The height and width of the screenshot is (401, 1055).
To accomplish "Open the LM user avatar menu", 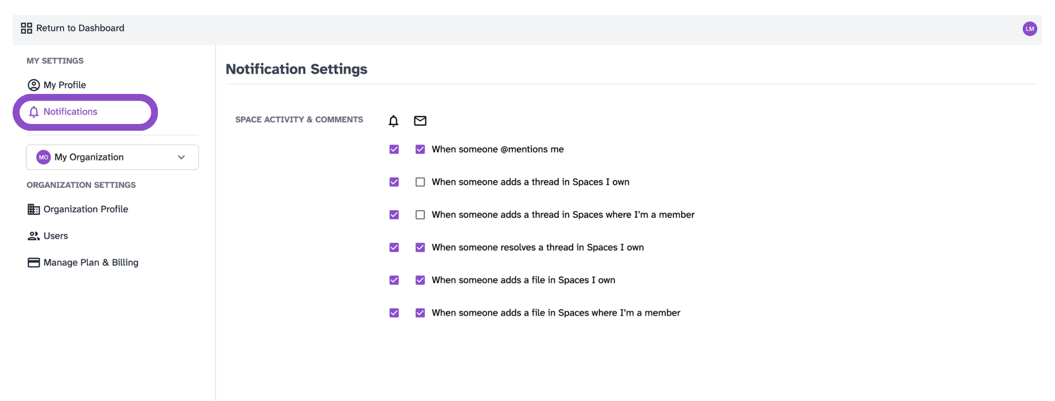I will [x=1030, y=29].
